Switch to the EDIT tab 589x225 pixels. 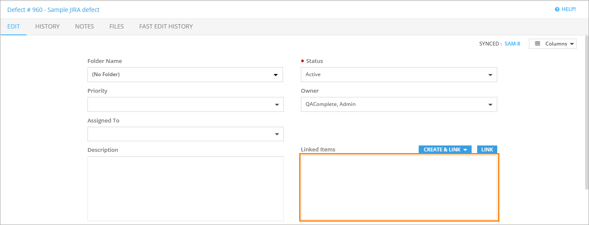click(x=14, y=26)
